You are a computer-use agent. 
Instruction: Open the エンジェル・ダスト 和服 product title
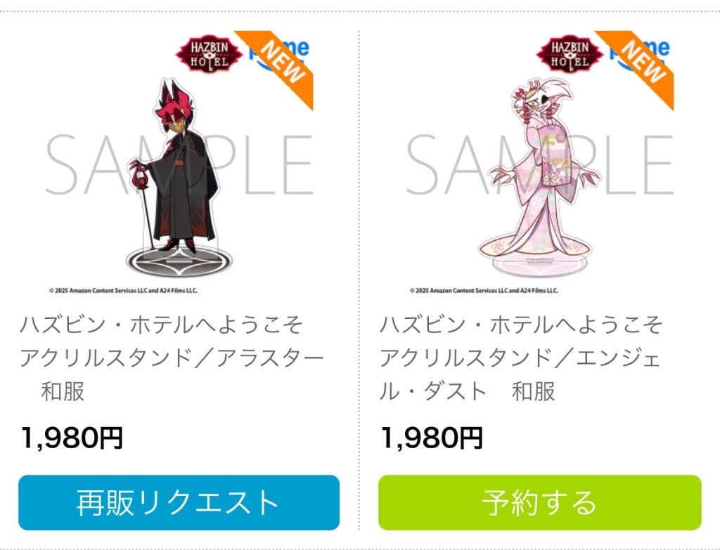521,358
